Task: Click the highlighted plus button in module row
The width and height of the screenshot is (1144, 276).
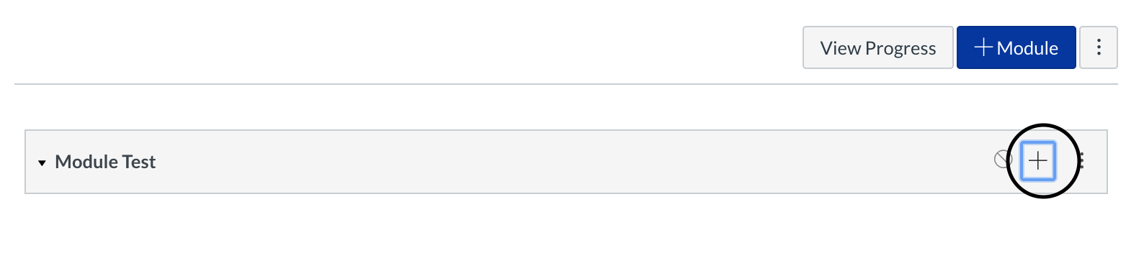Action: pos(1038,160)
